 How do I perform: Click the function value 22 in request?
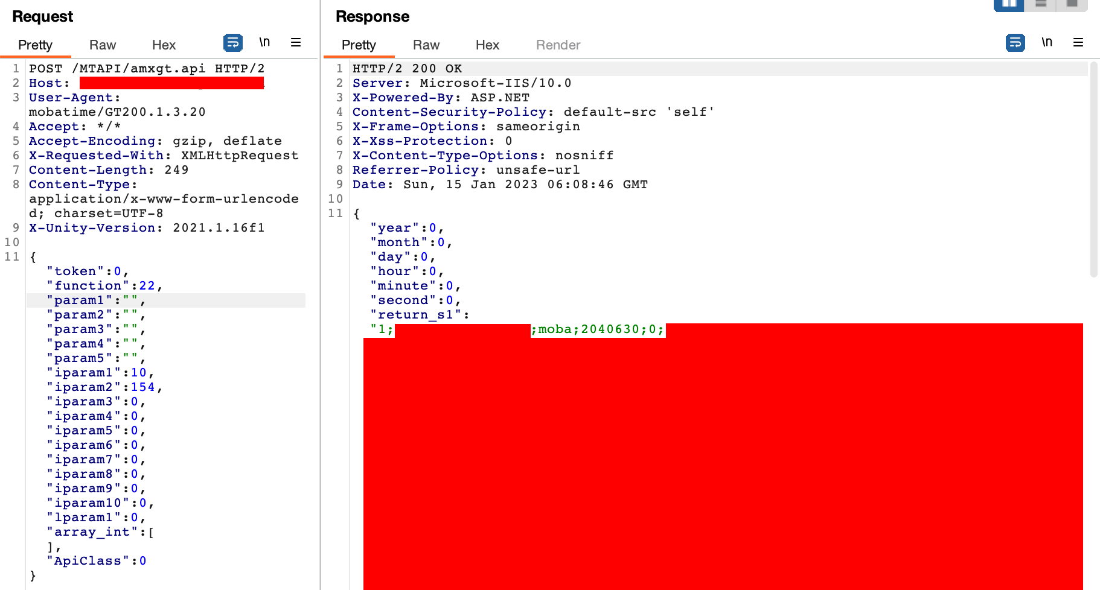147,286
